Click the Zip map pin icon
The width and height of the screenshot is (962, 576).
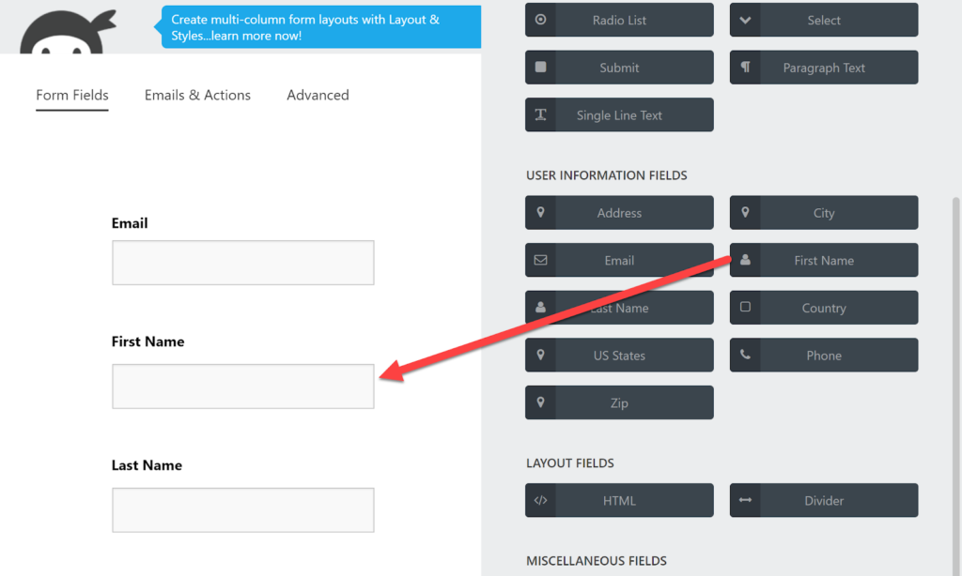coord(540,402)
